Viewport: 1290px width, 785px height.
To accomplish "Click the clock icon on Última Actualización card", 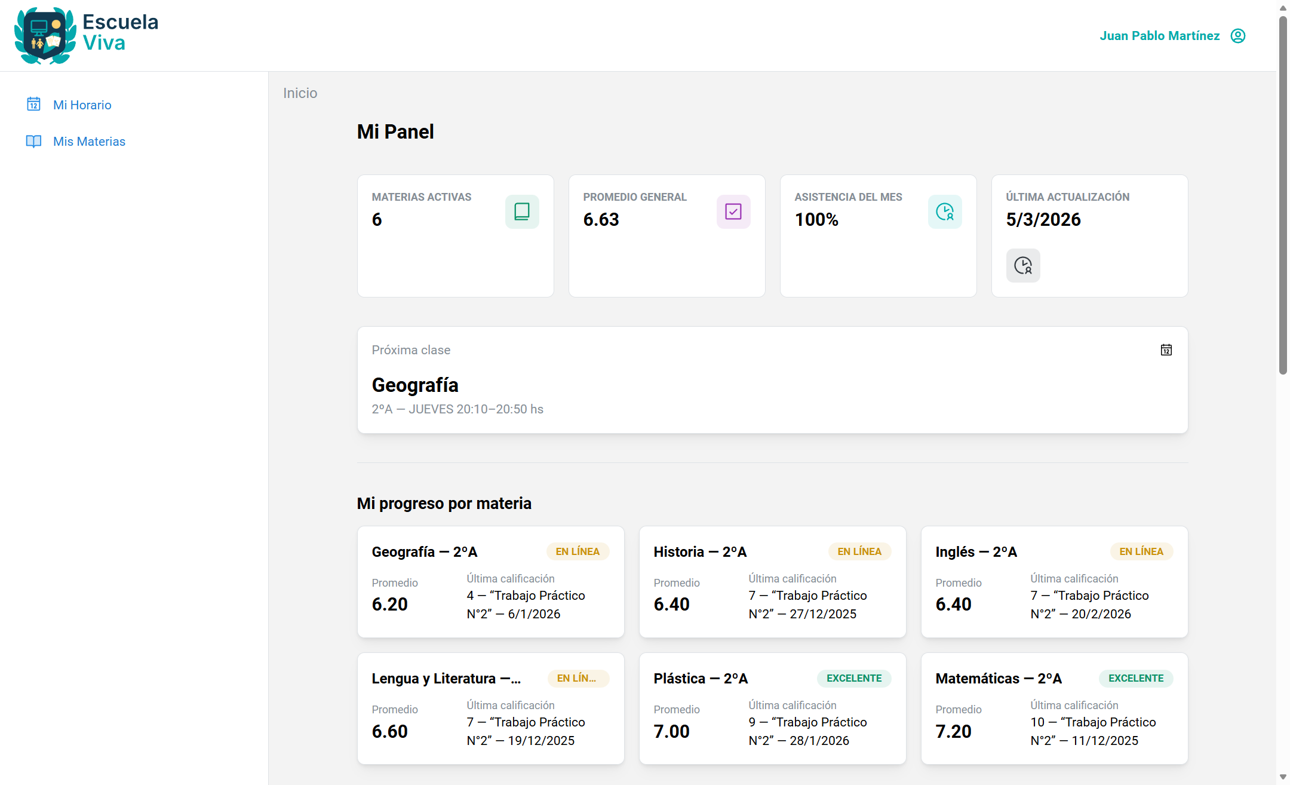I will coord(1023,265).
